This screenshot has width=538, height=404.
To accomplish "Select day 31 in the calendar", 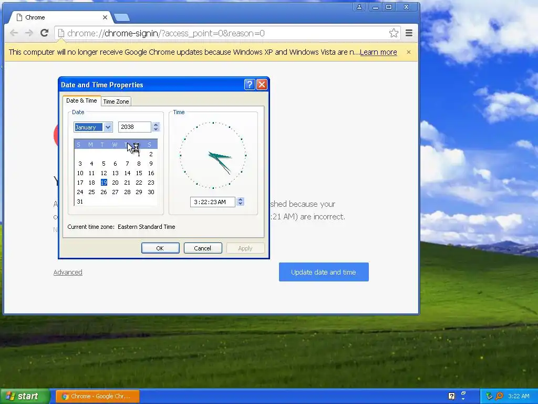I will (x=80, y=201).
